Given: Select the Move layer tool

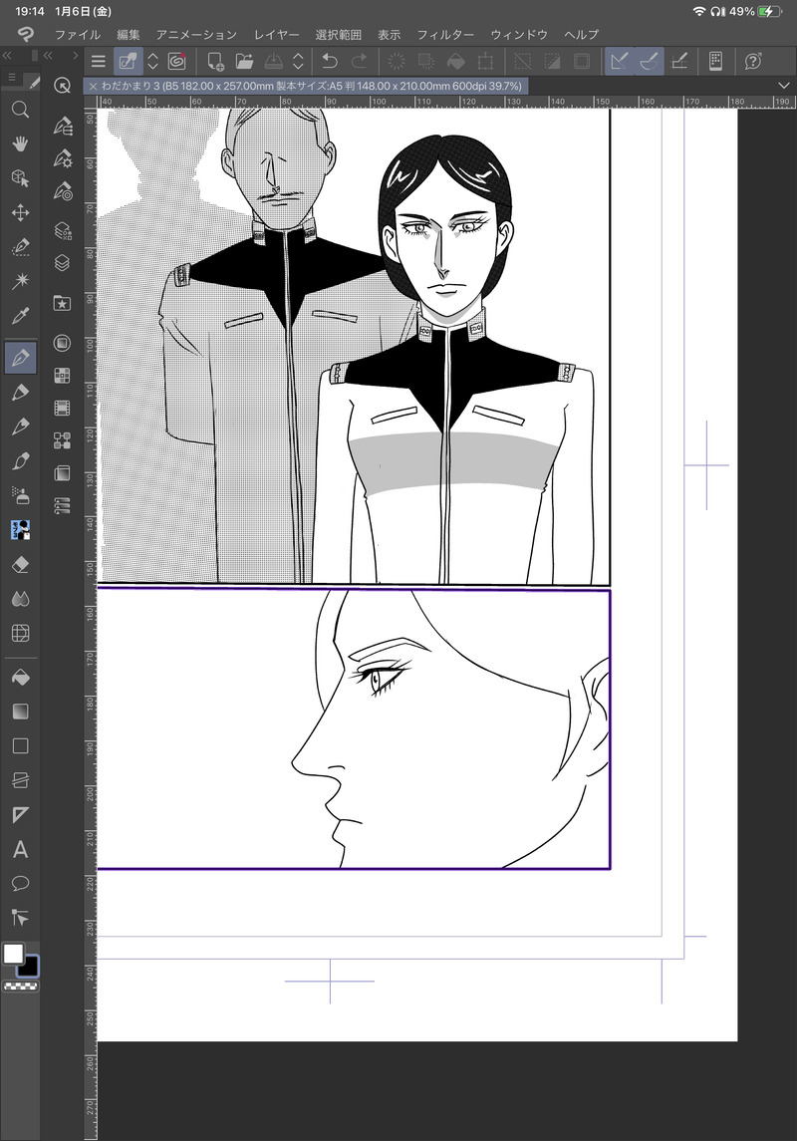Looking at the screenshot, I should (x=20, y=212).
